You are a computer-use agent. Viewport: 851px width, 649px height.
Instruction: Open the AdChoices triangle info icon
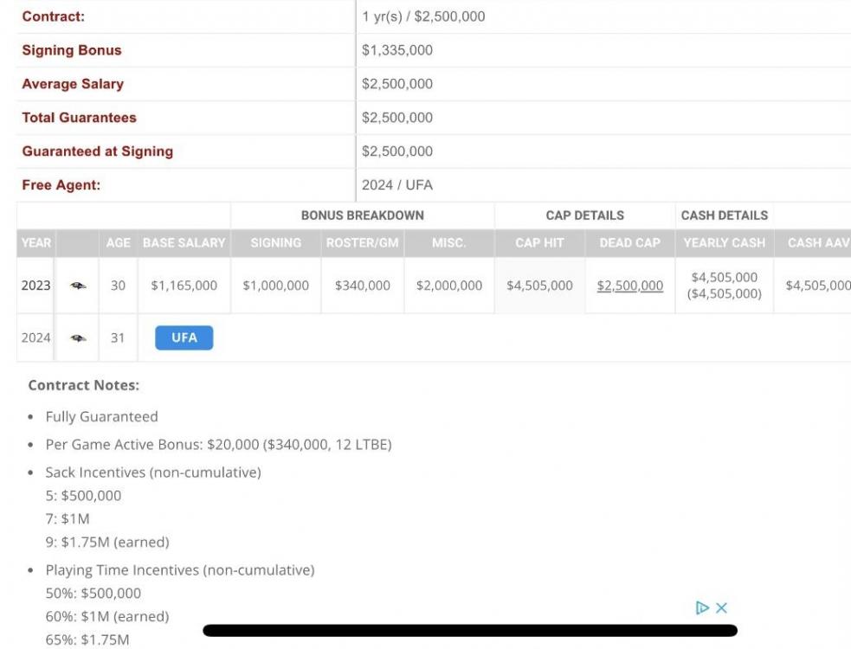click(703, 607)
